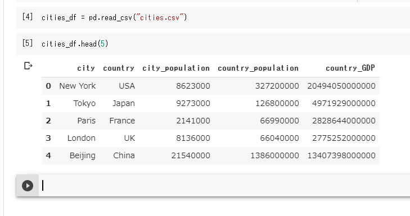Select the Beijing cell
Viewport: 410px width, 216px height.
click(82, 155)
